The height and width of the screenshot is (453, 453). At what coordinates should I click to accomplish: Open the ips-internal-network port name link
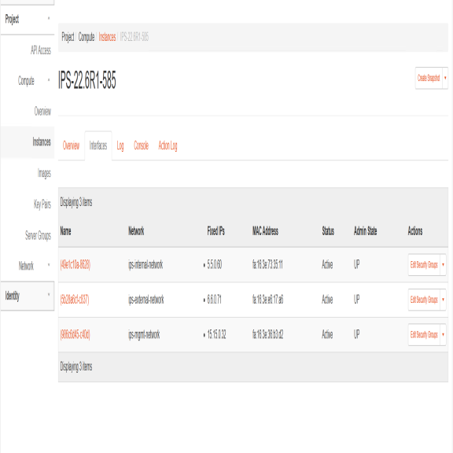[x=75, y=264]
